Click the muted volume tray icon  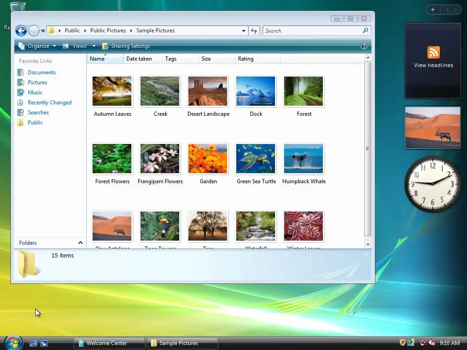(x=432, y=343)
